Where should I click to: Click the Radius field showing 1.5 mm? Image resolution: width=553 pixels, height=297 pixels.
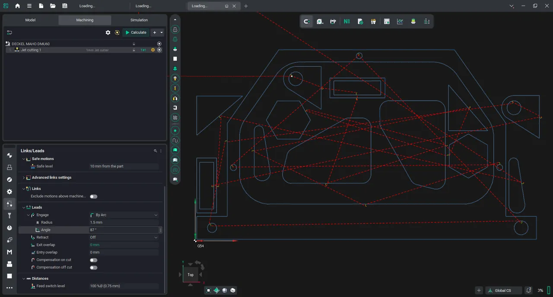(124, 222)
